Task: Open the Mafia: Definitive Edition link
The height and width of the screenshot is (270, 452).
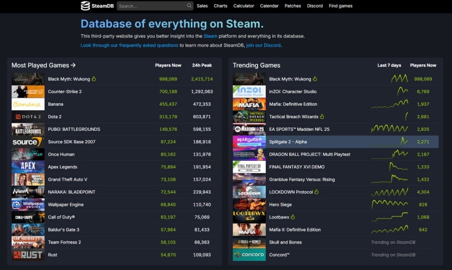Action: (x=293, y=104)
